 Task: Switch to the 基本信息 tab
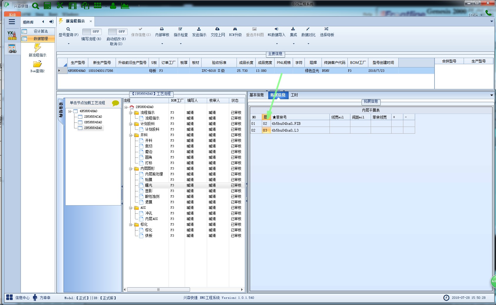[257, 95]
